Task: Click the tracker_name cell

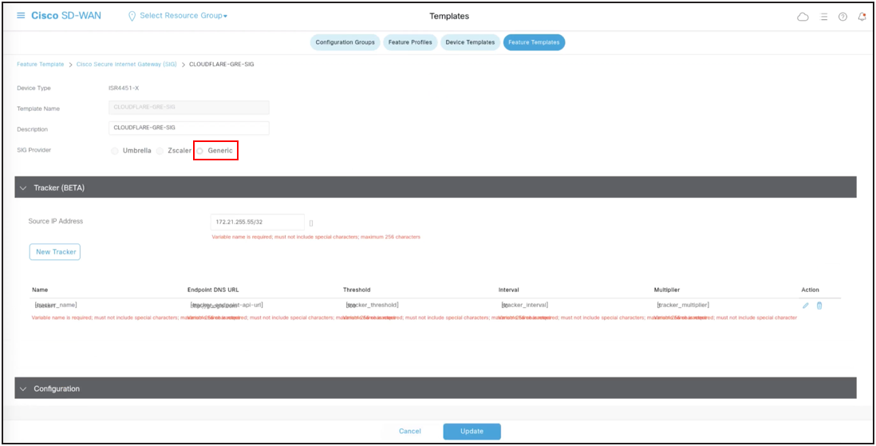Action: coord(55,305)
